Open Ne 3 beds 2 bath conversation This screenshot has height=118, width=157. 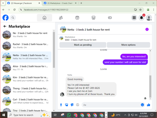pyautogui.click(x=26, y=35)
